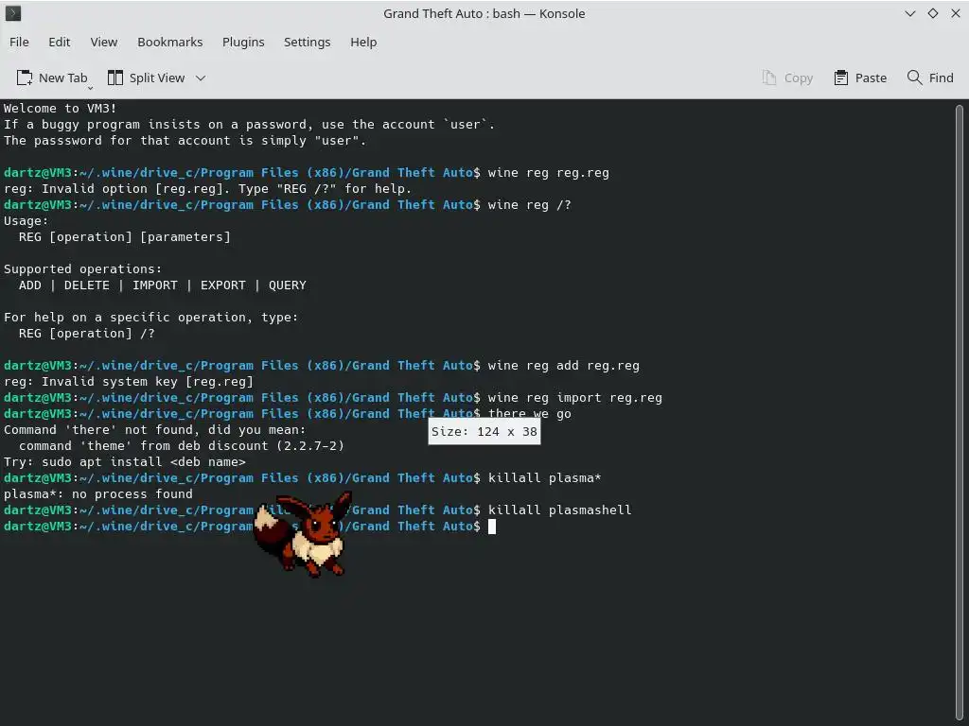
Task: Close the Konsole window
Action: pos(956,13)
